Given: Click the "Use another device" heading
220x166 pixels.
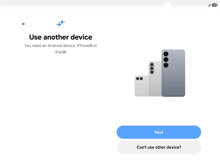Looking at the screenshot, I should click(x=61, y=37).
